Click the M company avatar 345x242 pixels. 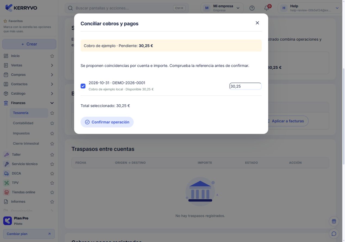(207, 8)
